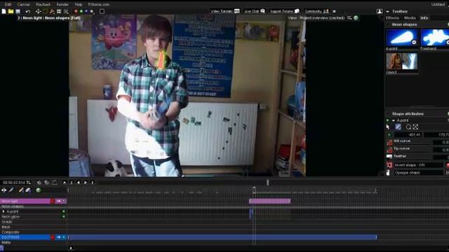Click the purple Neon light clip in timeline

pyautogui.click(x=269, y=201)
